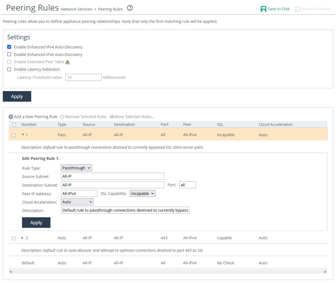This screenshot has width=336, height=283.
Task: Click the Source Subnet input field
Action: tap(112, 176)
